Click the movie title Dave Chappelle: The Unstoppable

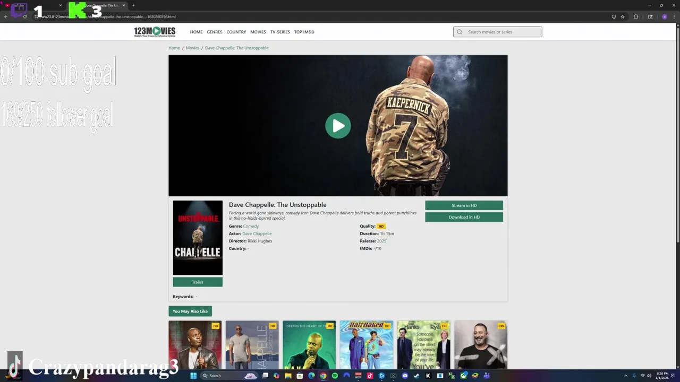[277, 205]
